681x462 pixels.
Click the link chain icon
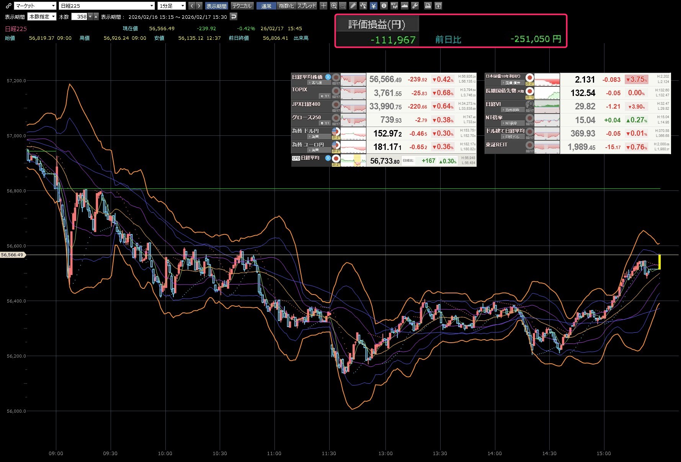click(x=8, y=6)
